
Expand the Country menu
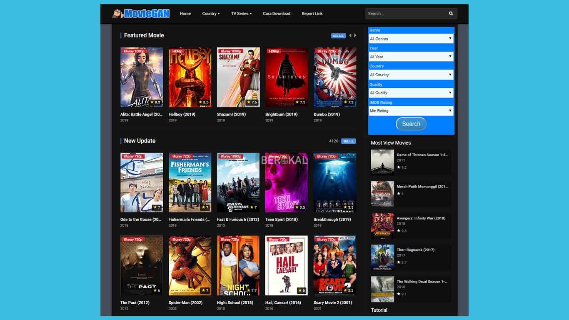pos(211,13)
